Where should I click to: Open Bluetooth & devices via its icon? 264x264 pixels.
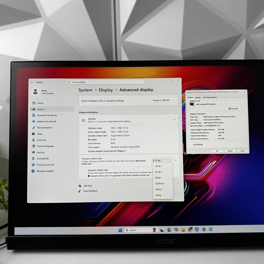coord(34,115)
